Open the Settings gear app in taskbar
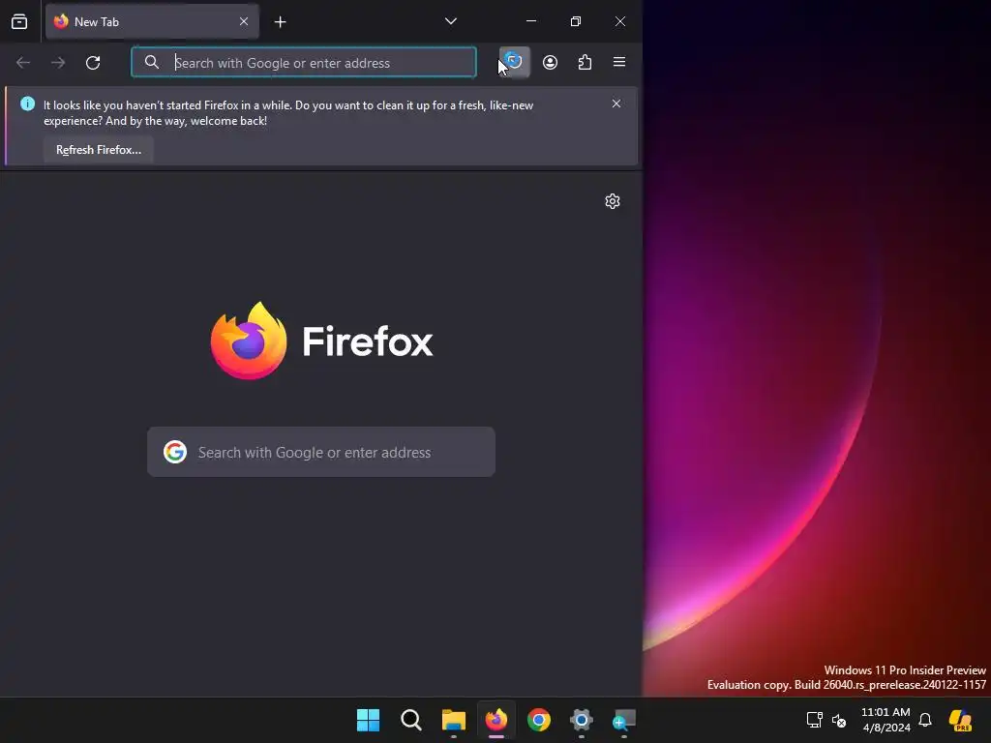 click(582, 720)
